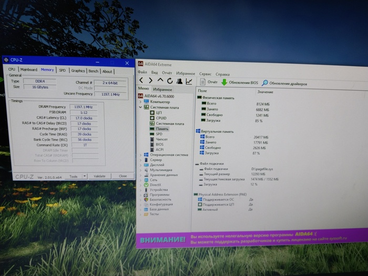Expand the Сервер tree node
This screenshot has height=276, width=368.
coord(140,160)
